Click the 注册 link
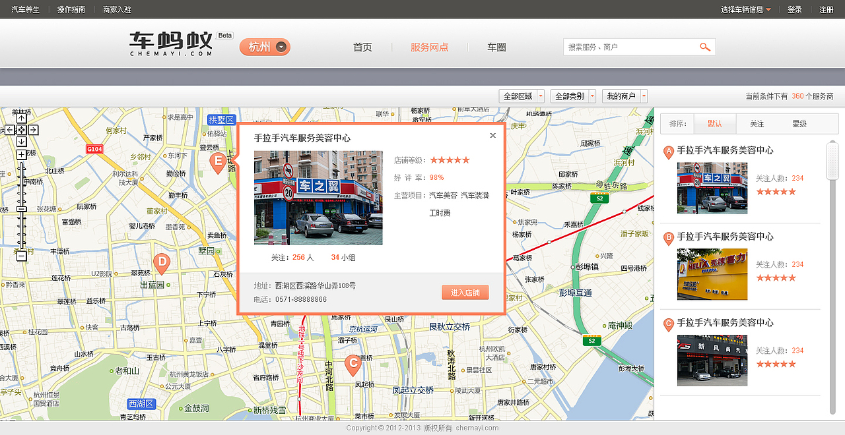The image size is (845, 435). click(827, 9)
